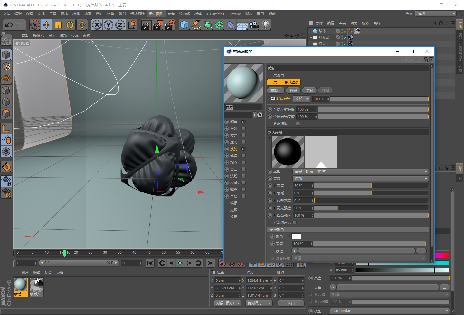This screenshot has height=315, width=464.
Task: Open the Deformer objects icon
Action: pos(231,25)
